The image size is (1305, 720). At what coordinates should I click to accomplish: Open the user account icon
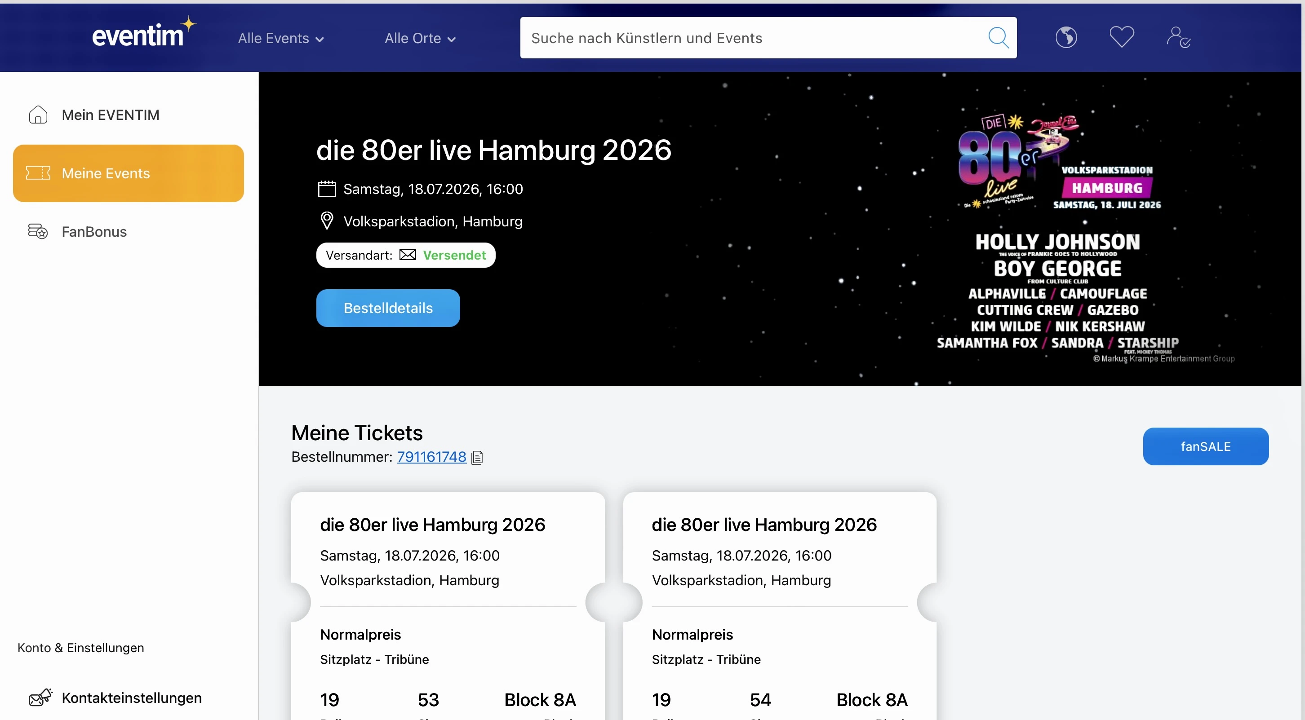(1178, 37)
